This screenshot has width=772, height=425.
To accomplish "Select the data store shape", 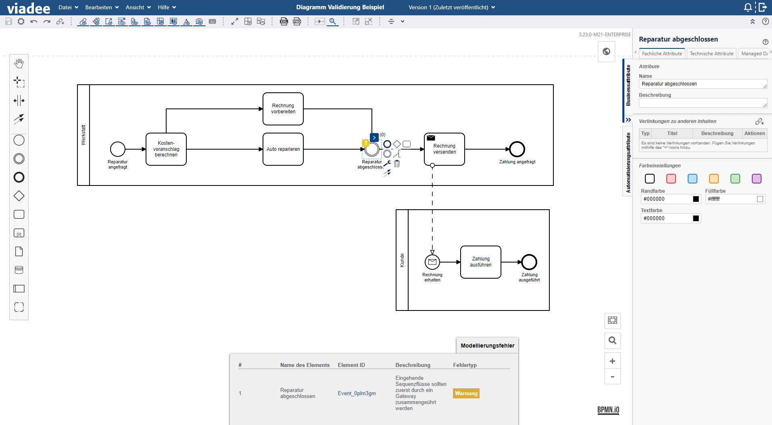I will coord(19,270).
